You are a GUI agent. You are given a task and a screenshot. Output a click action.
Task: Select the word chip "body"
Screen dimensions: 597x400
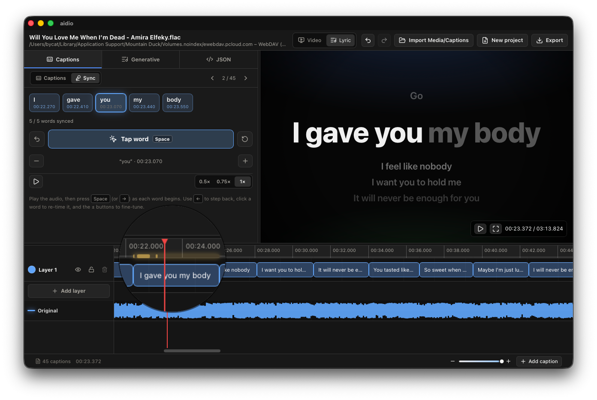[x=178, y=103]
